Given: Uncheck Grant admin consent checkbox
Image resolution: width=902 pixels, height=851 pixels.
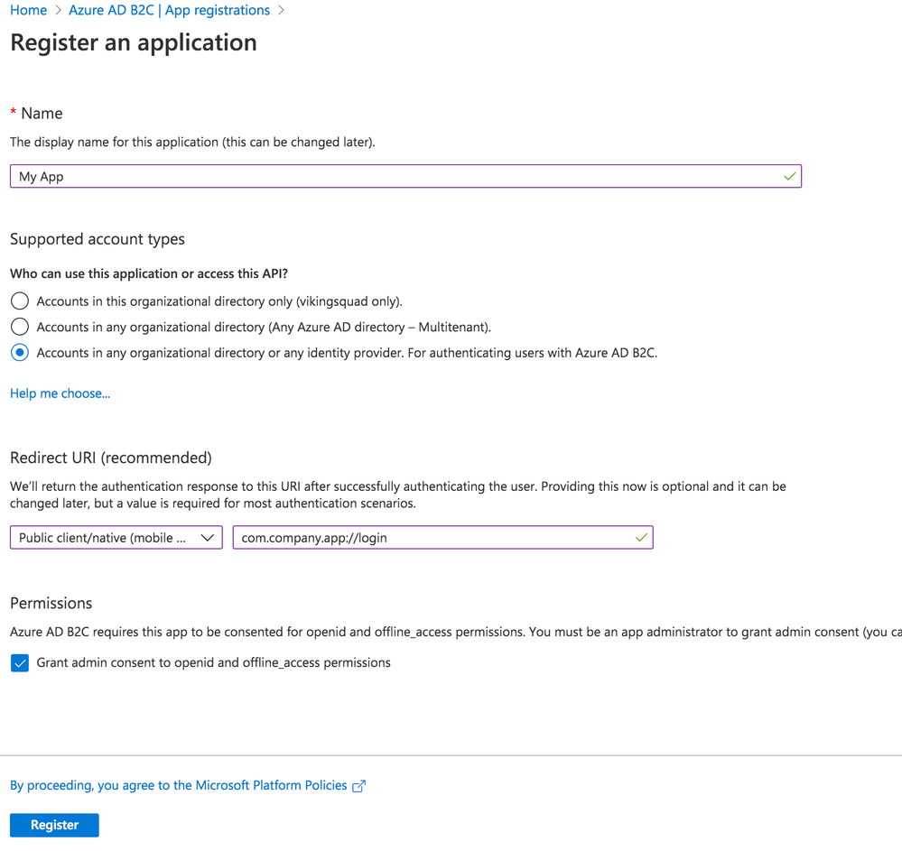Looking at the screenshot, I should pyautogui.click(x=20, y=663).
